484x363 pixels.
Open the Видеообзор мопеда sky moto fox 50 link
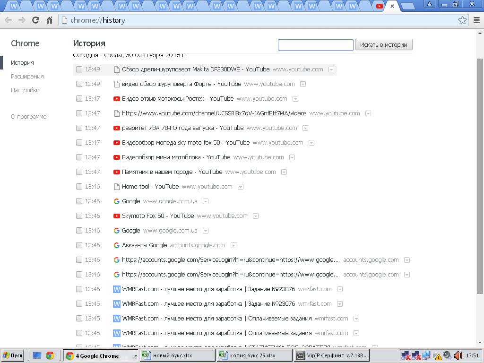tap(186, 143)
